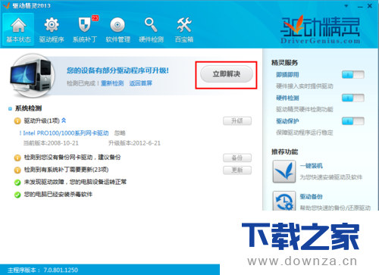Click the 更新 button
Viewport: 379px width, 275px height.
point(237,170)
